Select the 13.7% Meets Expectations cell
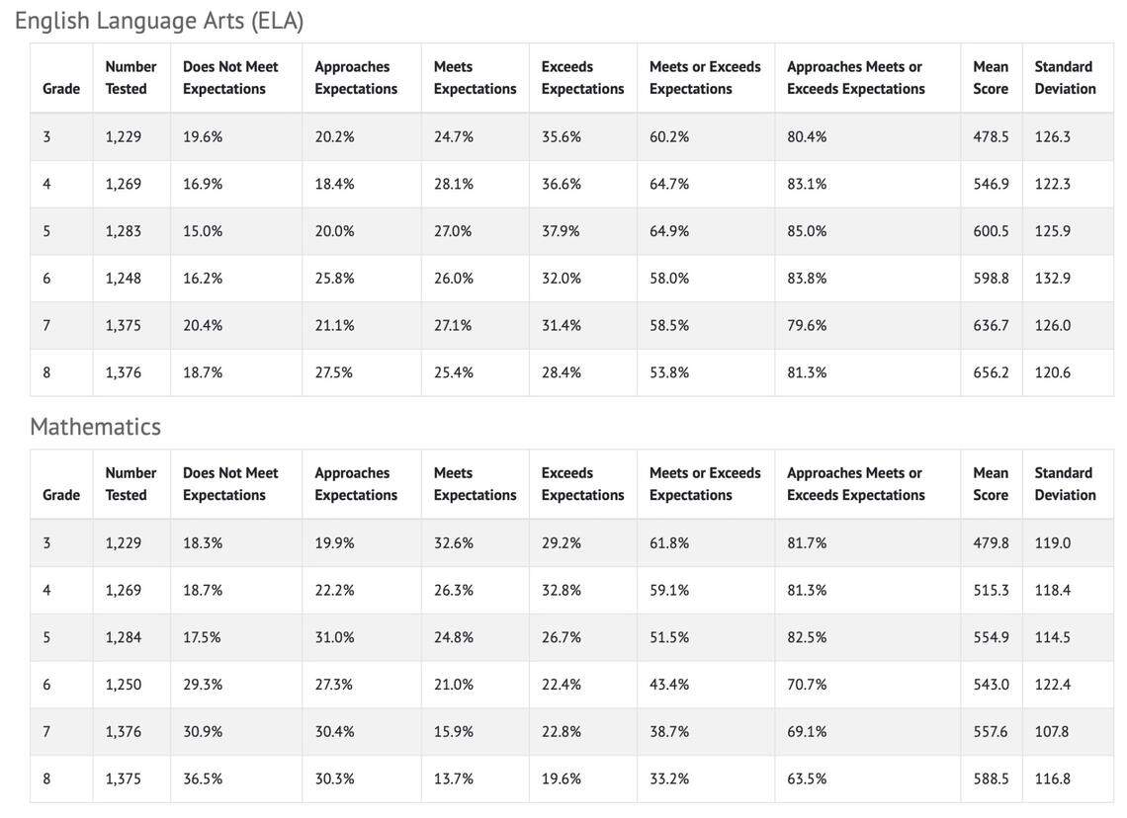 pos(454,778)
